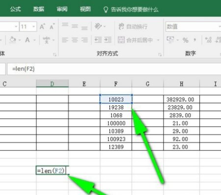Open the accounting format dropdown arrow
The image size is (221, 195).
point(178,40)
